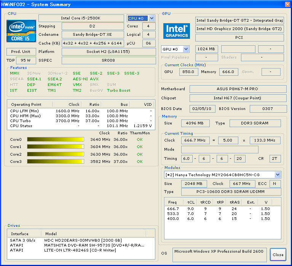Click the Core3 ThermMon OK status
This screenshot has width=292, height=266.
point(140,162)
